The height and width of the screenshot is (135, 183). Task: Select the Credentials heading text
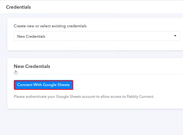(18, 7)
